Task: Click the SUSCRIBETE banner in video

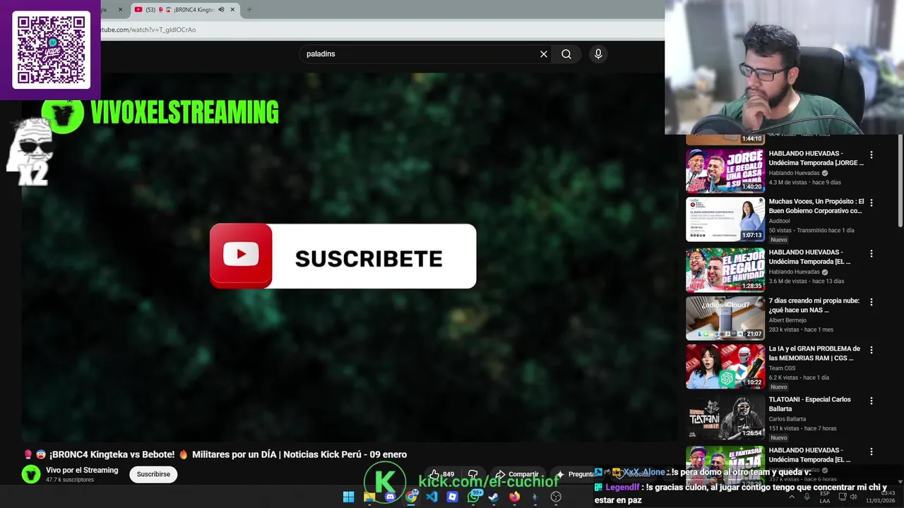Action: (x=343, y=256)
